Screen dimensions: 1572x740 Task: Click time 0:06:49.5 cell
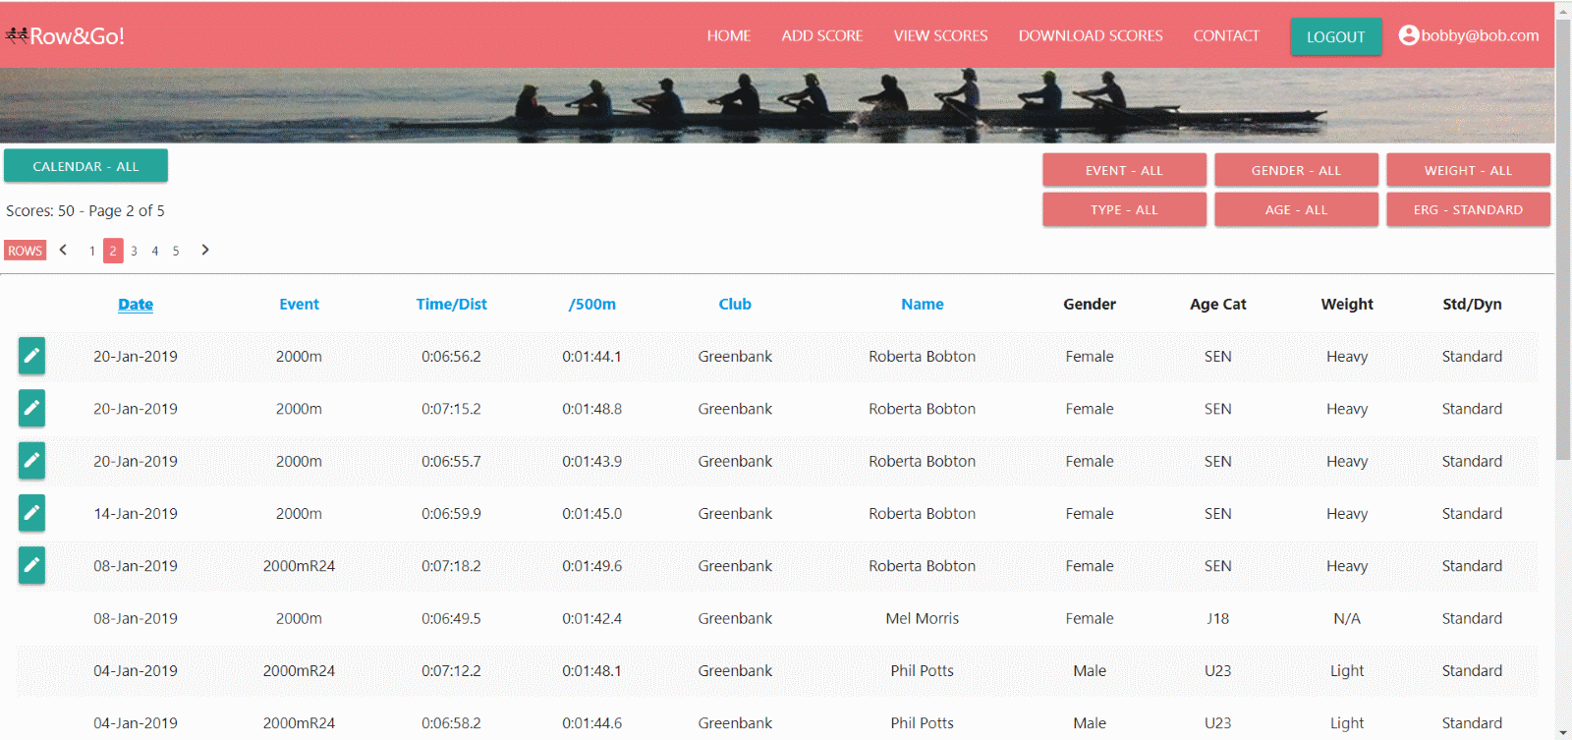(x=451, y=618)
